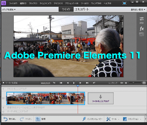Screen dimensions: 147x125
Task: Expand the 書き出し・配信 dropdown
Action: tap(138, 10)
